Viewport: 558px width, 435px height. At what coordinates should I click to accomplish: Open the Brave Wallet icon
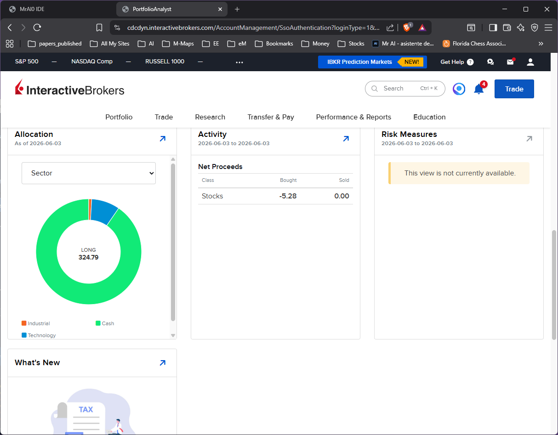point(507,28)
